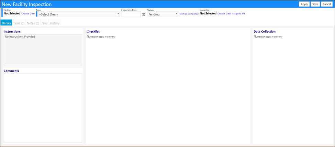Click the Data Collection heading
The height and width of the screenshot is (147, 335).
pos(265,31)
